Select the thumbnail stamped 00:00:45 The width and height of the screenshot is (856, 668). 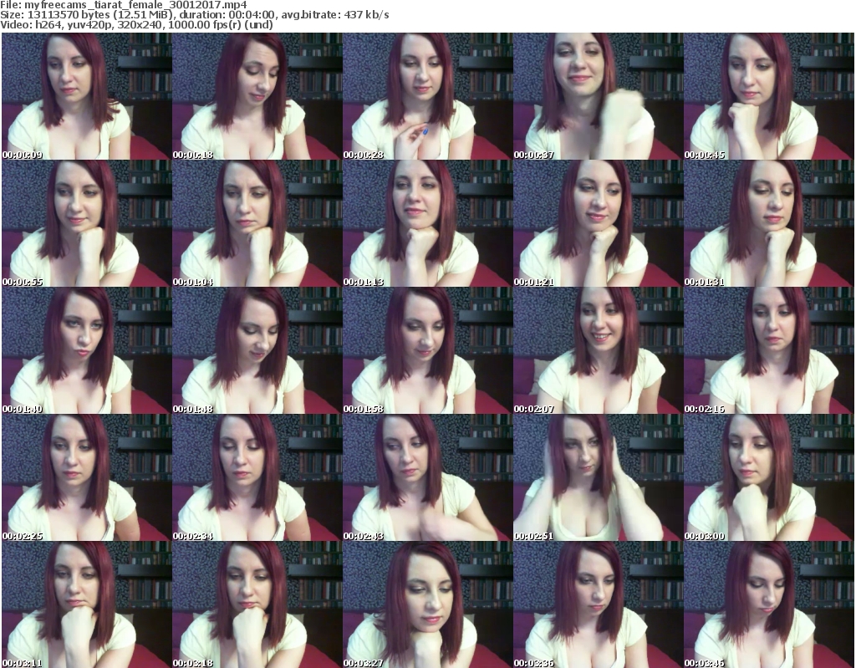click(x=769, y=96)
